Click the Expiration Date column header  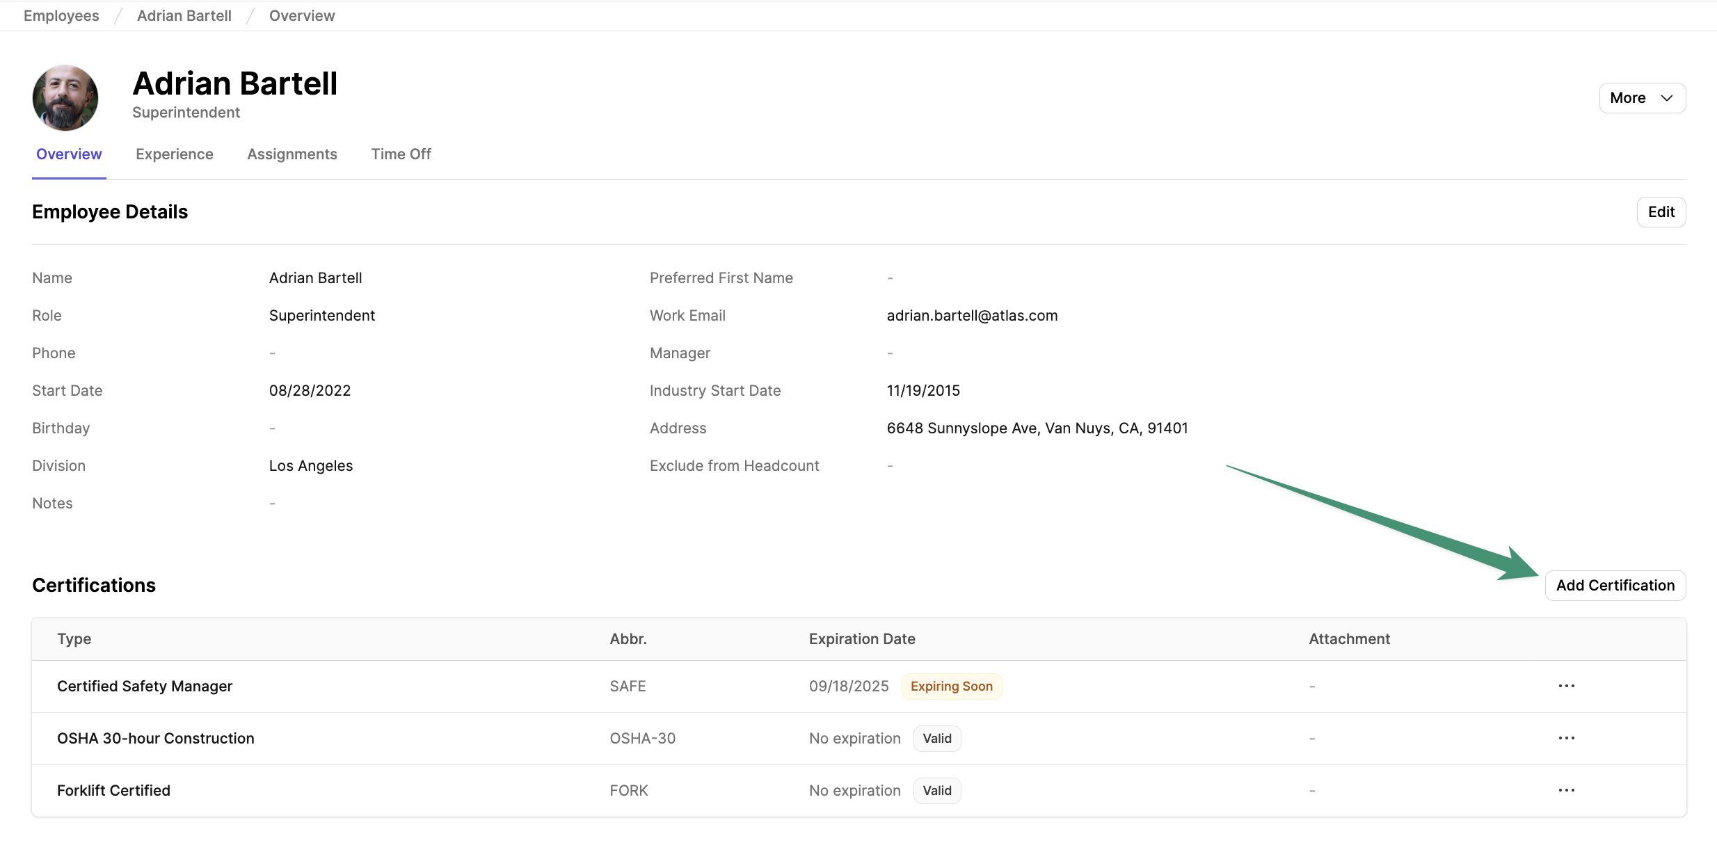coord(862,639)
